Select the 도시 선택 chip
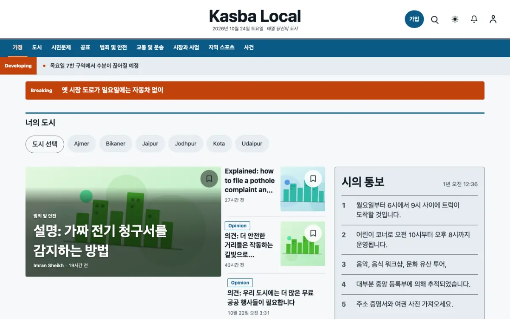Screen dimensions: 510x319 click(x=45, y=144)
